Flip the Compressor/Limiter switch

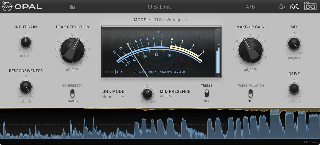72,93
